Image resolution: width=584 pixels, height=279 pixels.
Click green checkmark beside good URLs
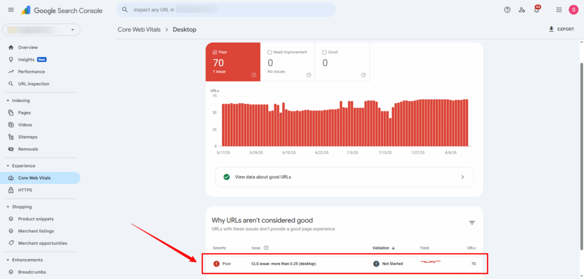click(226, 177)
